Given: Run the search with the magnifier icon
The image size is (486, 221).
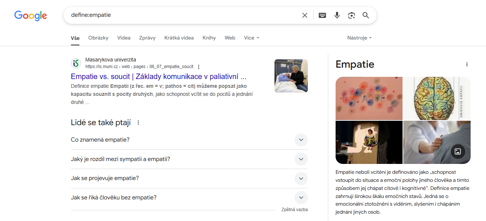Looking at the screenshot, I should tap(366, 15).
